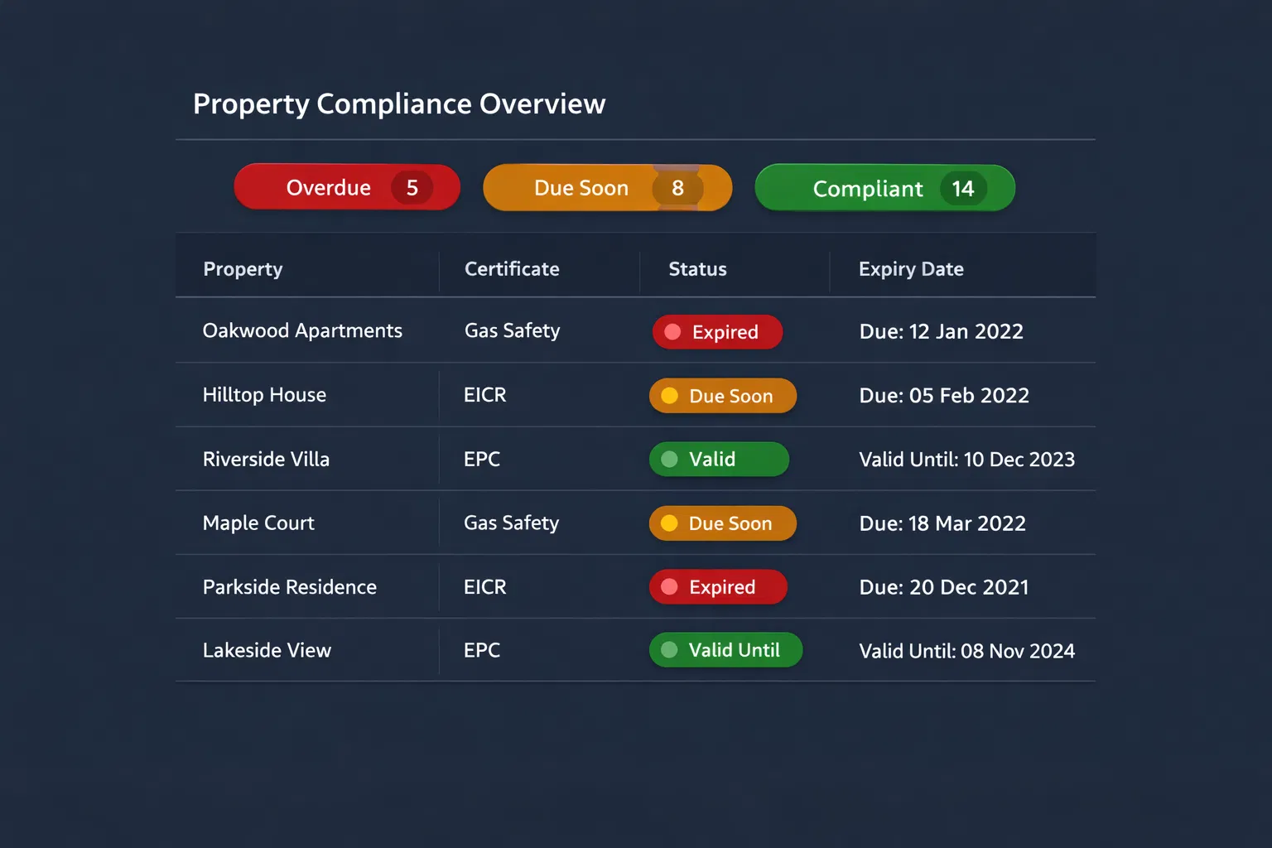1272x848 pixels.
Task: Click Due Soon status badge for Maple Court
Action: (x=723, y=523)
